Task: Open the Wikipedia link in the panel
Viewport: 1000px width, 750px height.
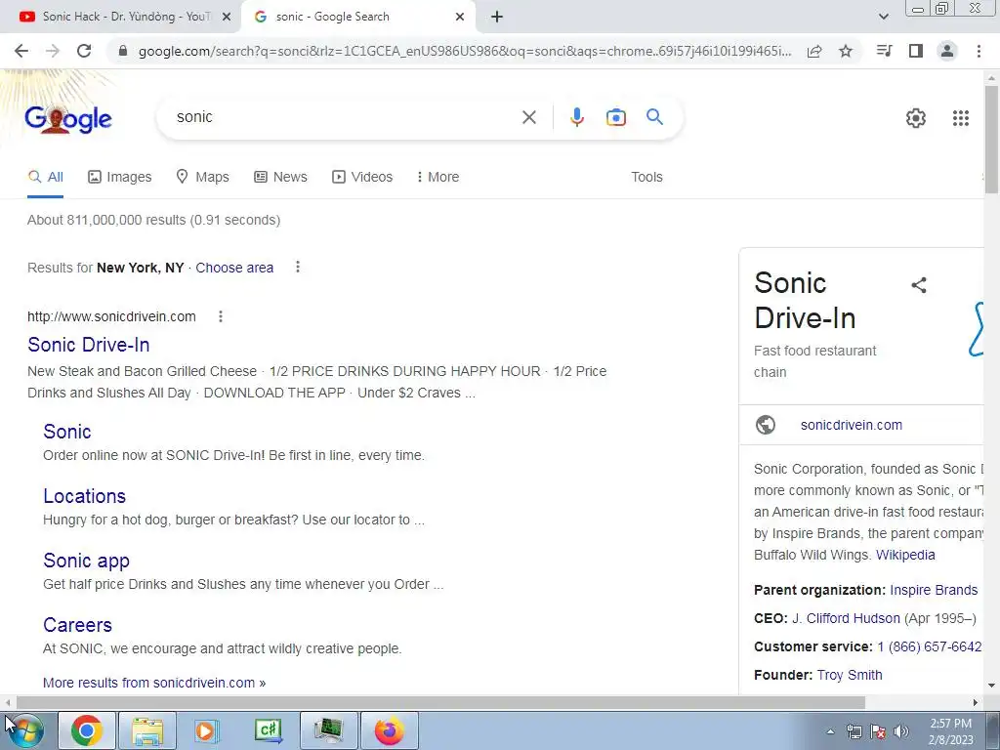Action: pyautogui.click(x=905, y=555)
